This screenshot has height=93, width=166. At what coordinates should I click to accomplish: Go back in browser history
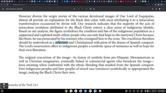(x=2, y=5)
